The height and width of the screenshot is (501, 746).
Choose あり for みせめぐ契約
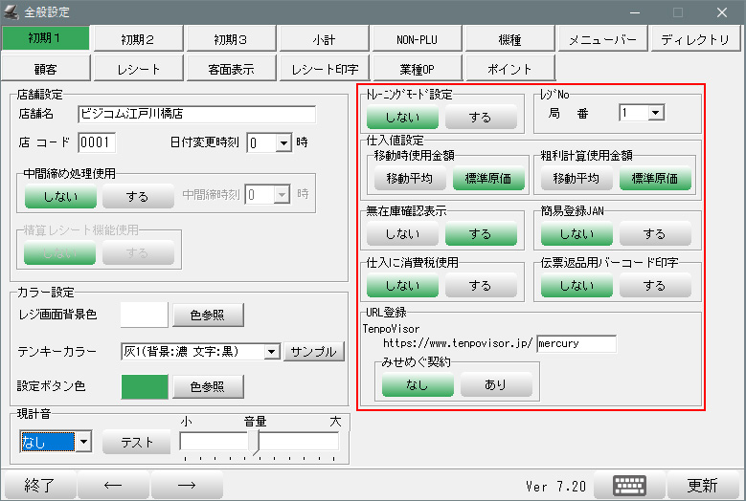point(496,384)
